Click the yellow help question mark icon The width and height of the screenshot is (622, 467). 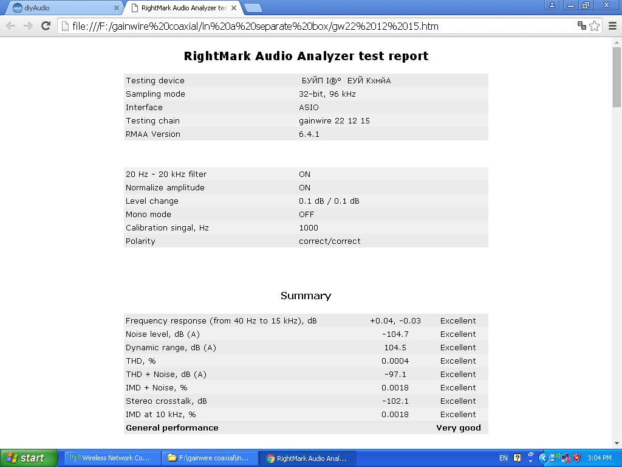pos(518,458)
